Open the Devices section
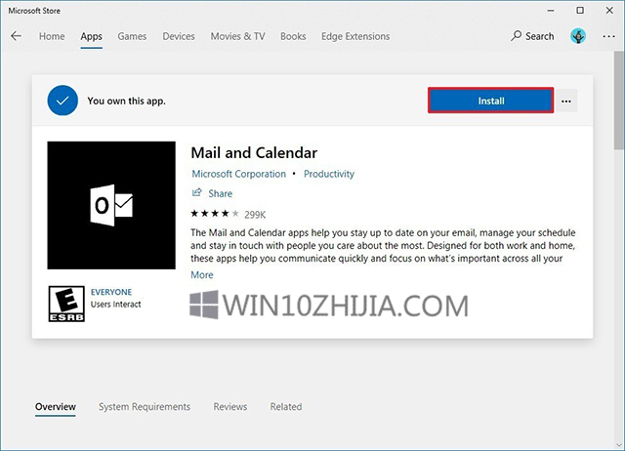 coord(179,36)
